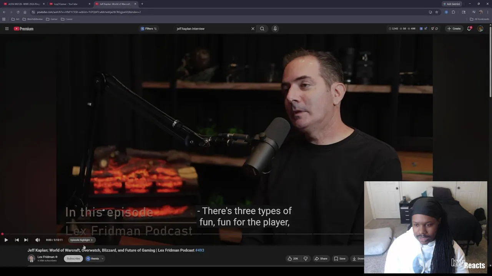Image resolution: width=492 pixels, height=276 pixels.
Task: Open the Filters options in search bar
Action: pos(148,29)
